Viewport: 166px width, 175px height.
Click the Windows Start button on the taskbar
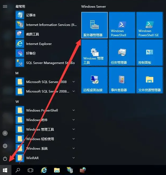pyautogui.click(x=5, y=170)
